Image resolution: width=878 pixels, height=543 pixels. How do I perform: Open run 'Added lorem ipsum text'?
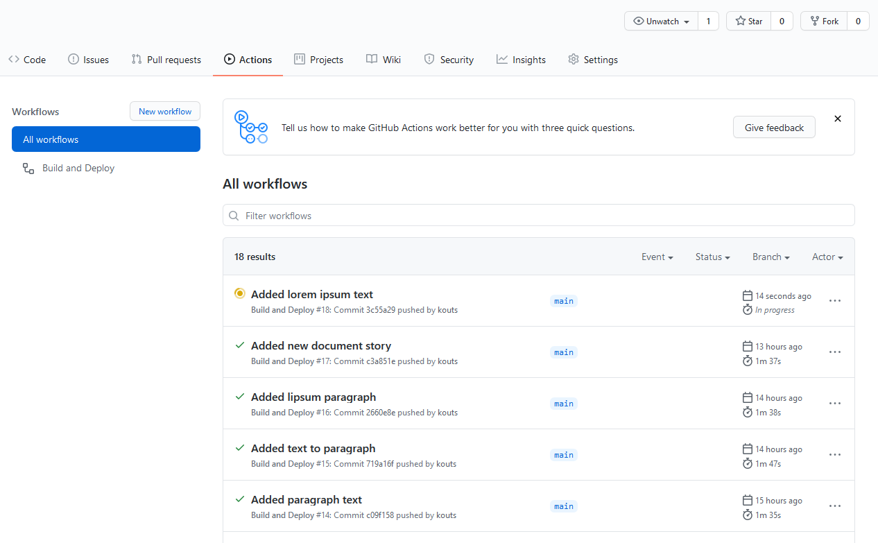pos(312,294)
